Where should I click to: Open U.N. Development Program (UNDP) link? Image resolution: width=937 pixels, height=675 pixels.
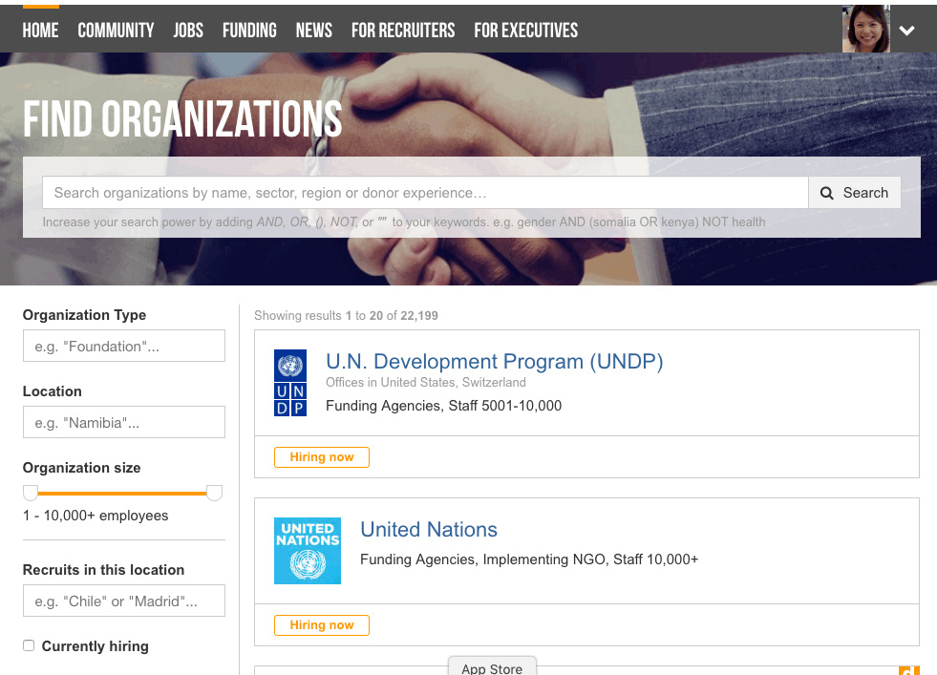pyautogui.click(x=494, y=362)
